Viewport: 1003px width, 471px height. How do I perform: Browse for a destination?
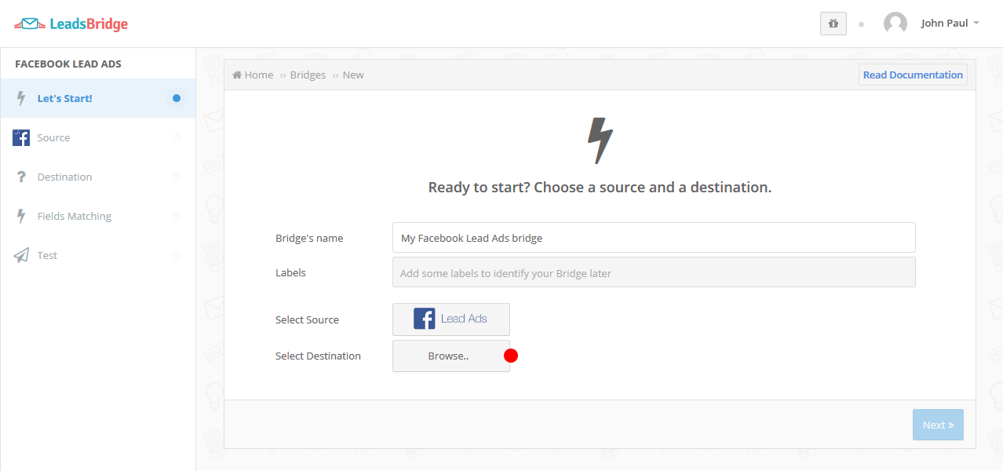tap(451, 356)
